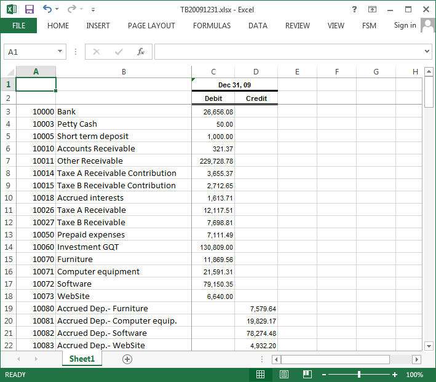Select column E header
This screenshot has width=436, height=382.
coord(297,72)
